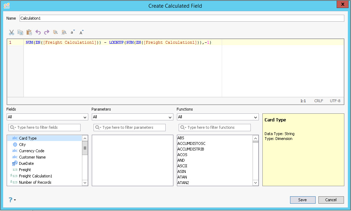Open the Find and Replace tool
351x211 pixels.
pos(64,32)
